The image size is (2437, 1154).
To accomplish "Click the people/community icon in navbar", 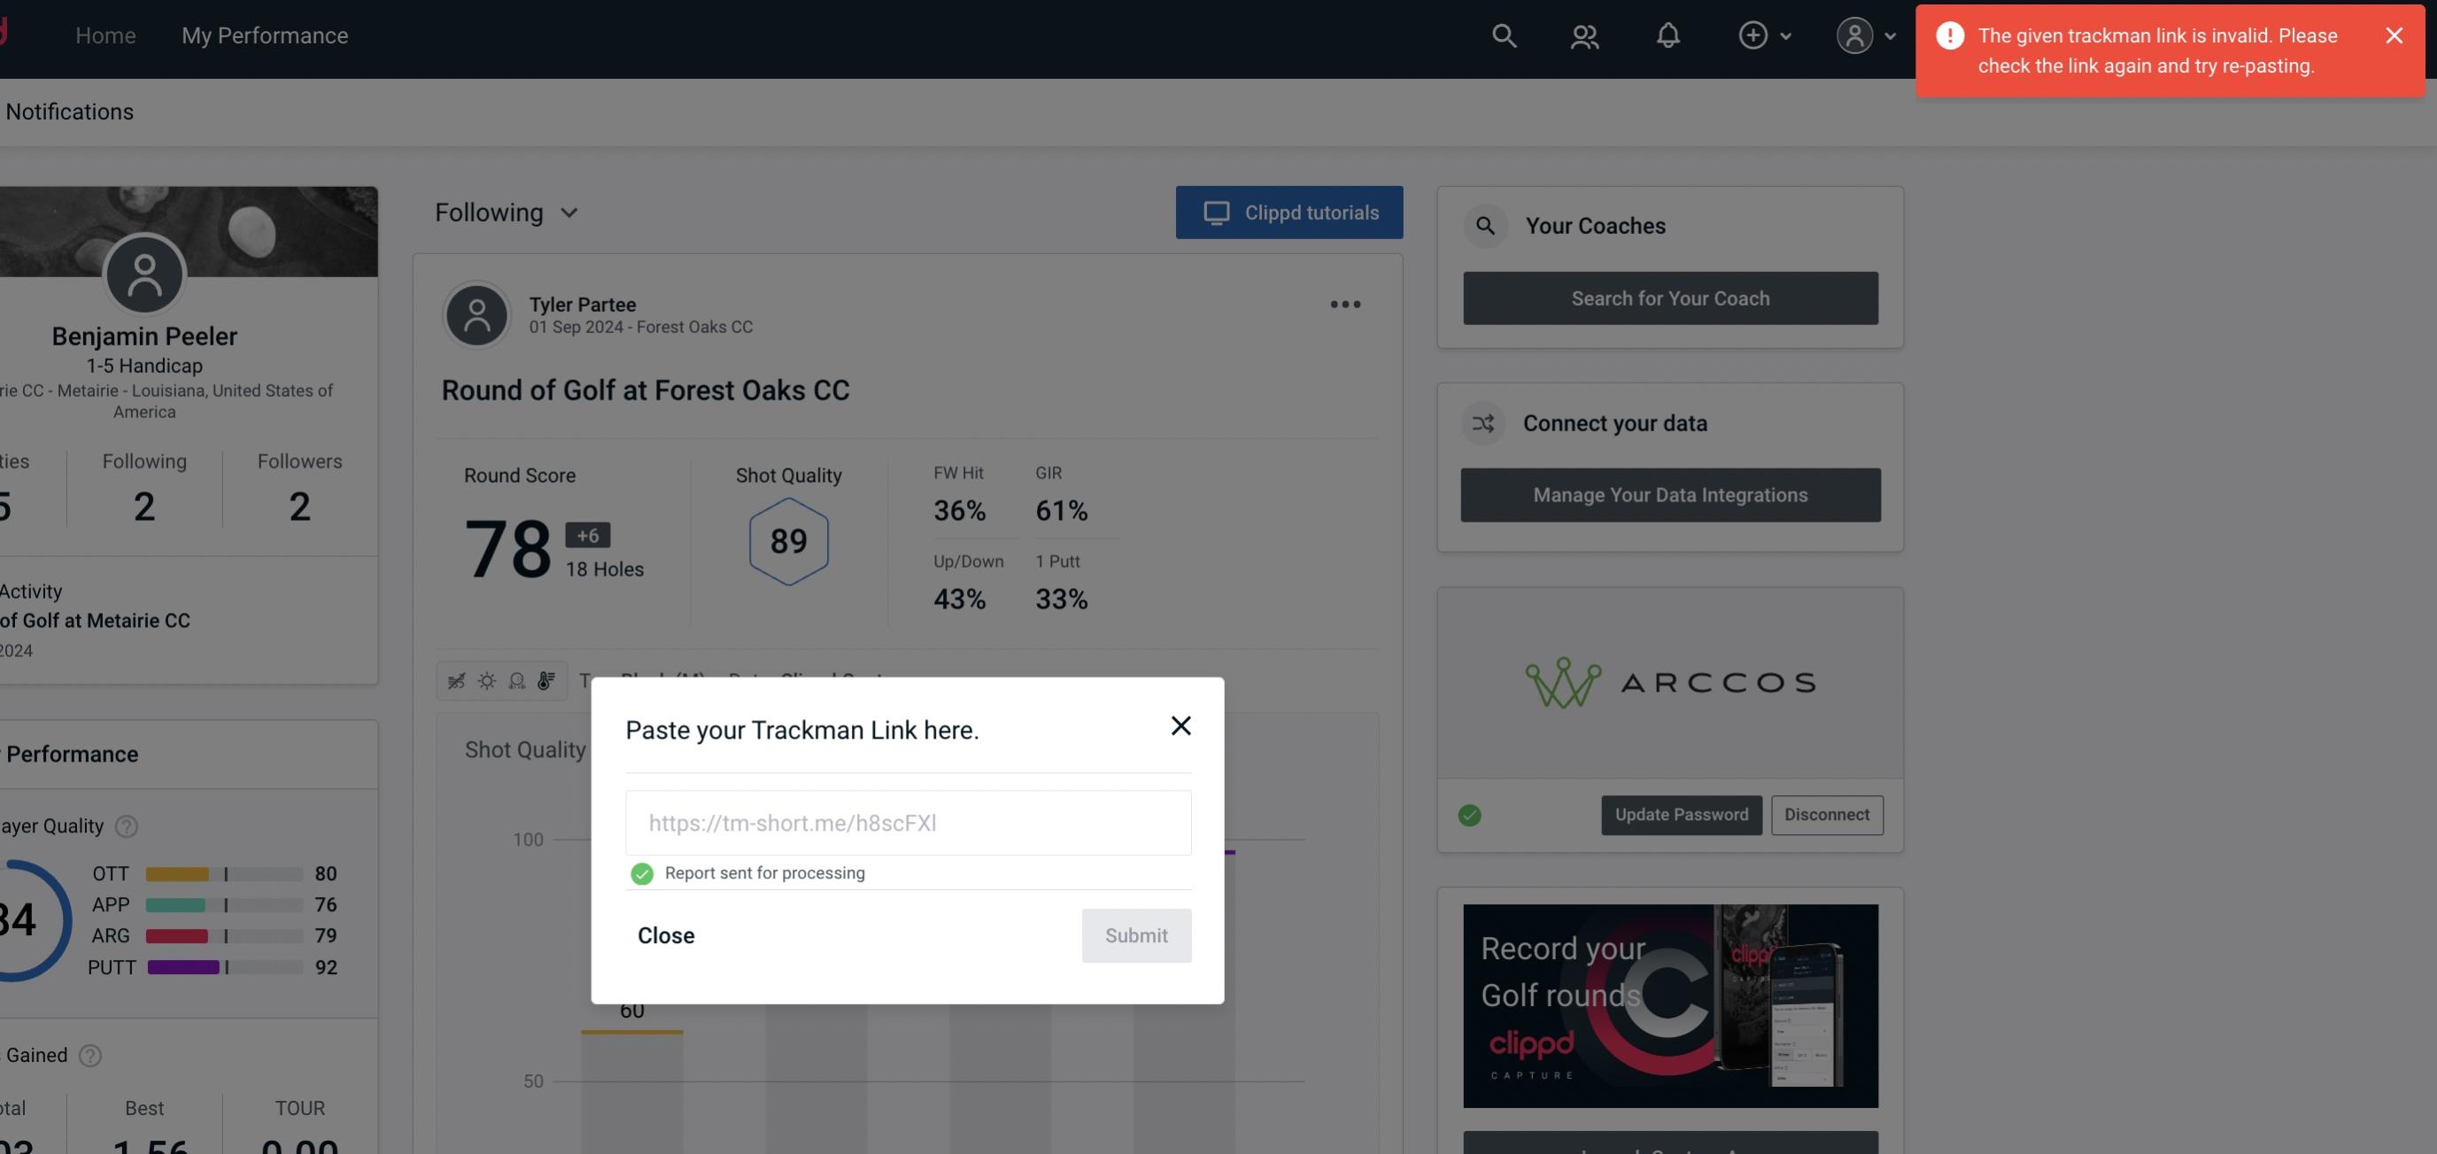I will [x=1583, y=35].
